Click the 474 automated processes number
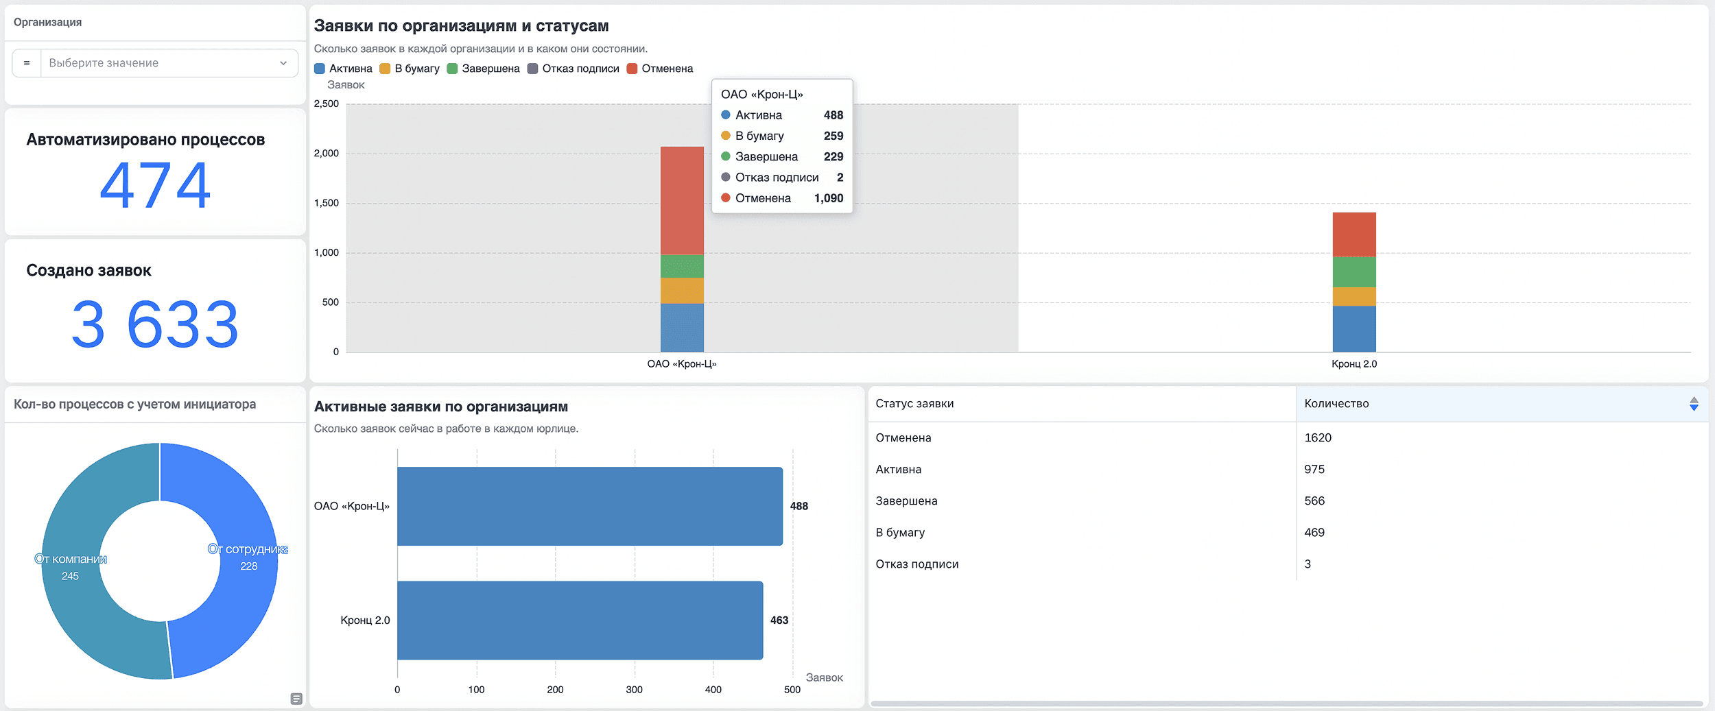Image resolution: width=1715 pixels, height=711 pixels. (155, 185)
